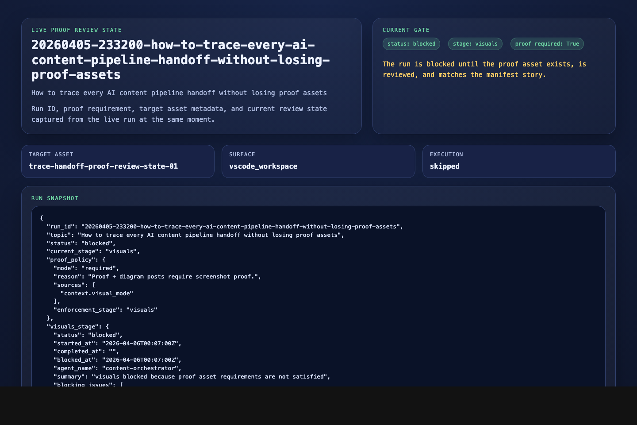Screen dimensions: 637x425
Task: Click the 'status: blocked' badge
Action: (x=411, y=44)
